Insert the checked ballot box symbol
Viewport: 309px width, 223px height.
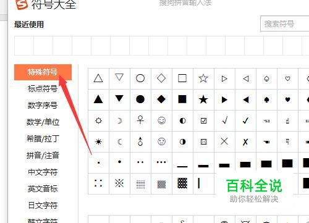tap(203, 120)
